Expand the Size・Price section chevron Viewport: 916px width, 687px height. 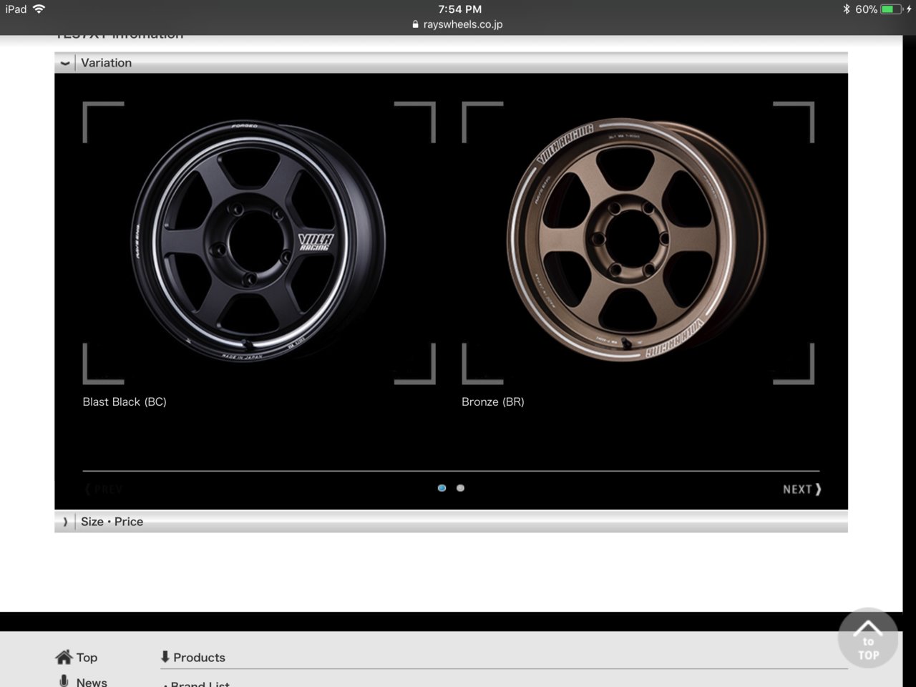65,522
